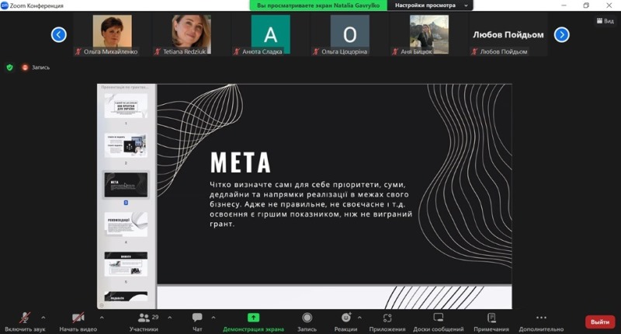Open Вид view layout menu
The image size is (621, 334).
(x=605, y=21)
